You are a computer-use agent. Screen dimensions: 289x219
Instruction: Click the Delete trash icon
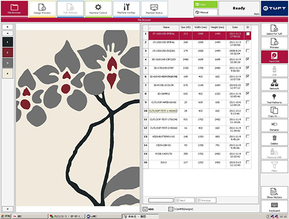pyautogui.click(x=275, y=139)
